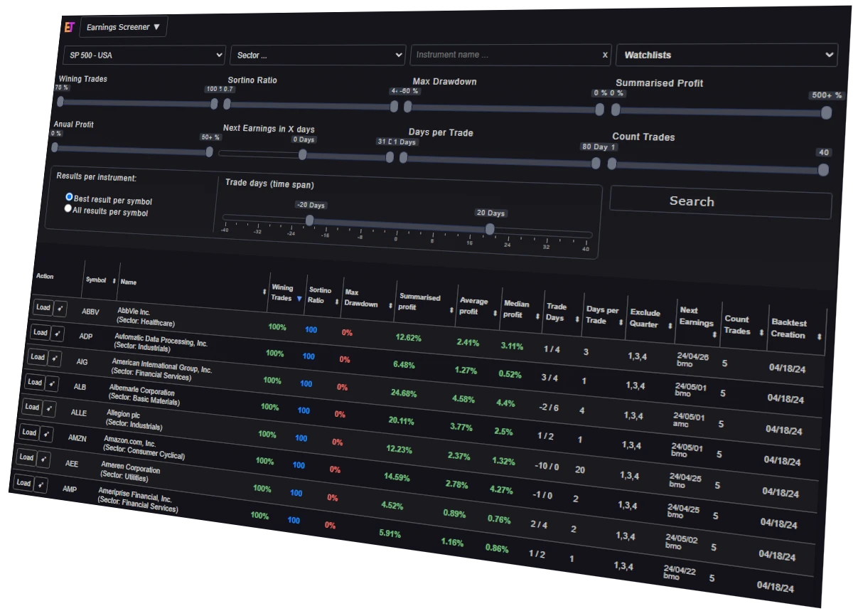Open the SP 500 - USA dropdown
This screenshot has height=616, width=858.
144,55
